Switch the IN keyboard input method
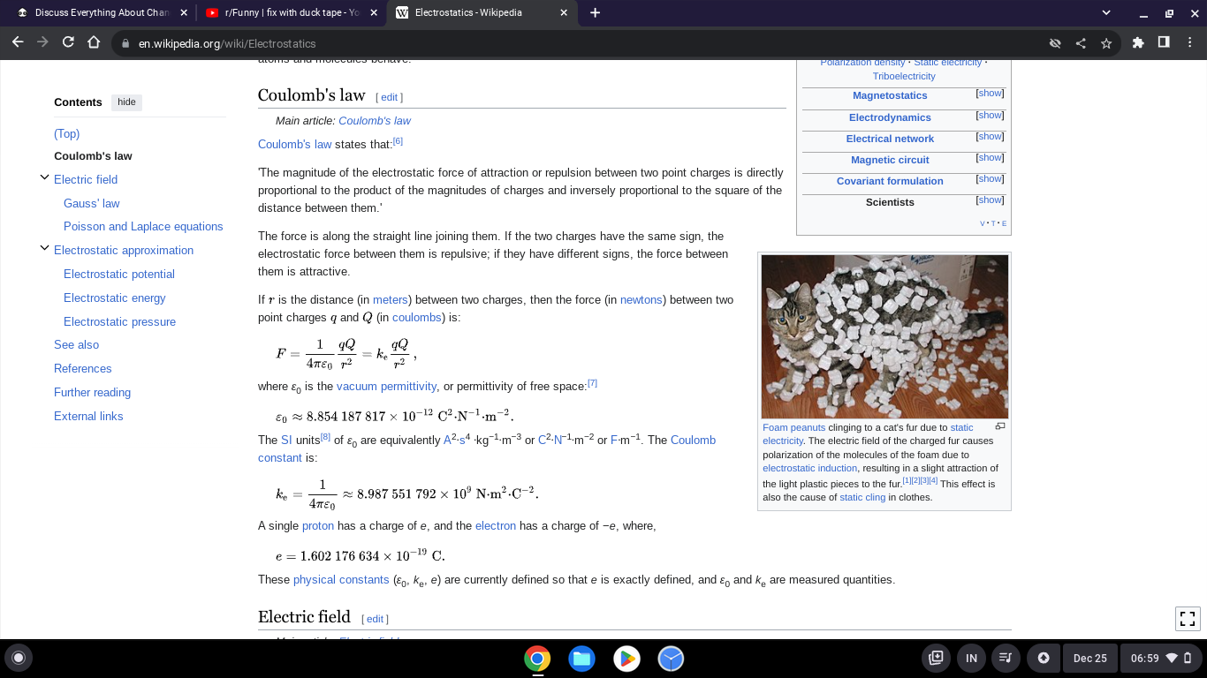Viewport: 1207px width, 678px height. click(971, 658)
